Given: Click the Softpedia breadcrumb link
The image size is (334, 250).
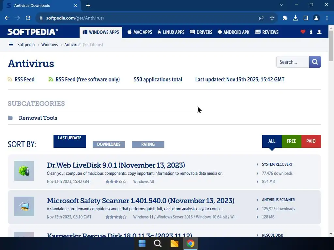Looking at the screenshot, I should [26, 45].
